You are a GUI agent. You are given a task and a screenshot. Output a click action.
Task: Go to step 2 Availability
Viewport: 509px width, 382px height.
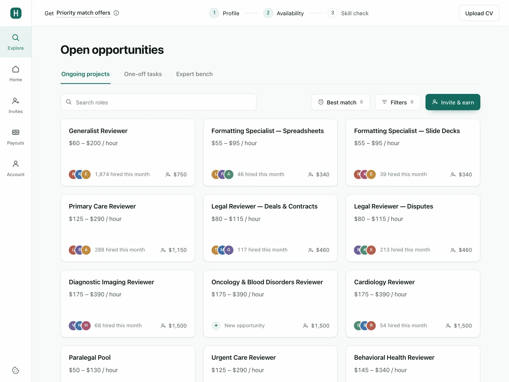[283, 13]
